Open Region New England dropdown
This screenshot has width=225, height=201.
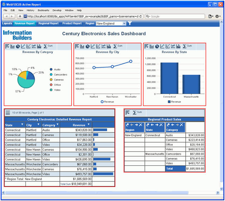(111, 23)
